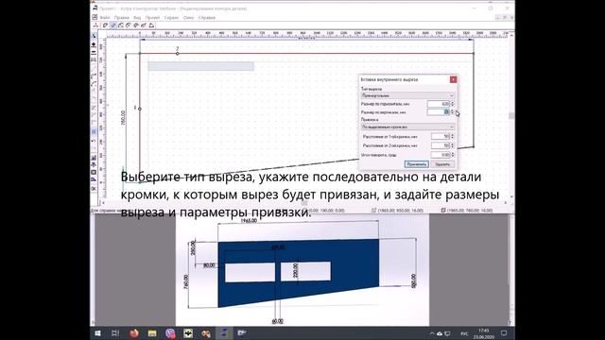The width and height of the screenshot is (605, 340).
Task: Click the 760.00 dimension label on the drawing
Action: 124,118
